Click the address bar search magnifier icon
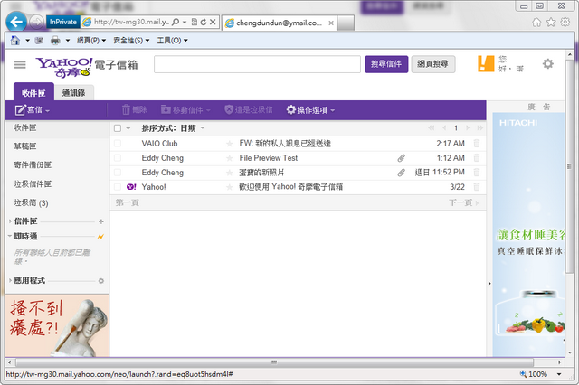 pos(176,22)
